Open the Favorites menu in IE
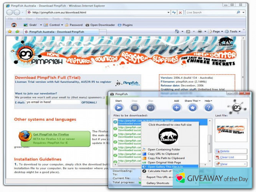 42,18
